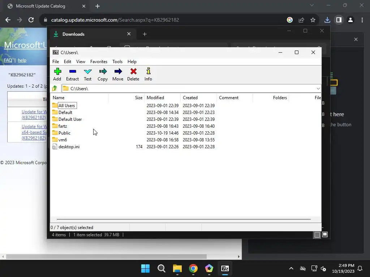Open the File menu in 7-Zip
The image size is (370, 277).
pos(56,61)
